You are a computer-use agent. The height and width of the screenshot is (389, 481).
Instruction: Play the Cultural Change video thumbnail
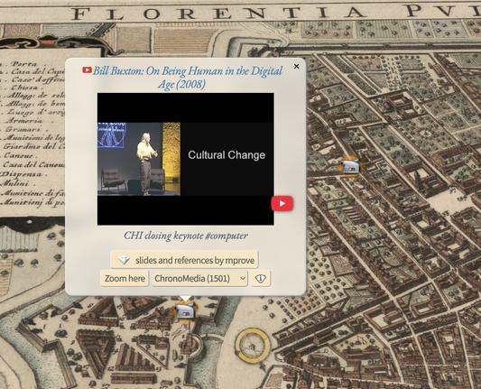coord(186,159)
